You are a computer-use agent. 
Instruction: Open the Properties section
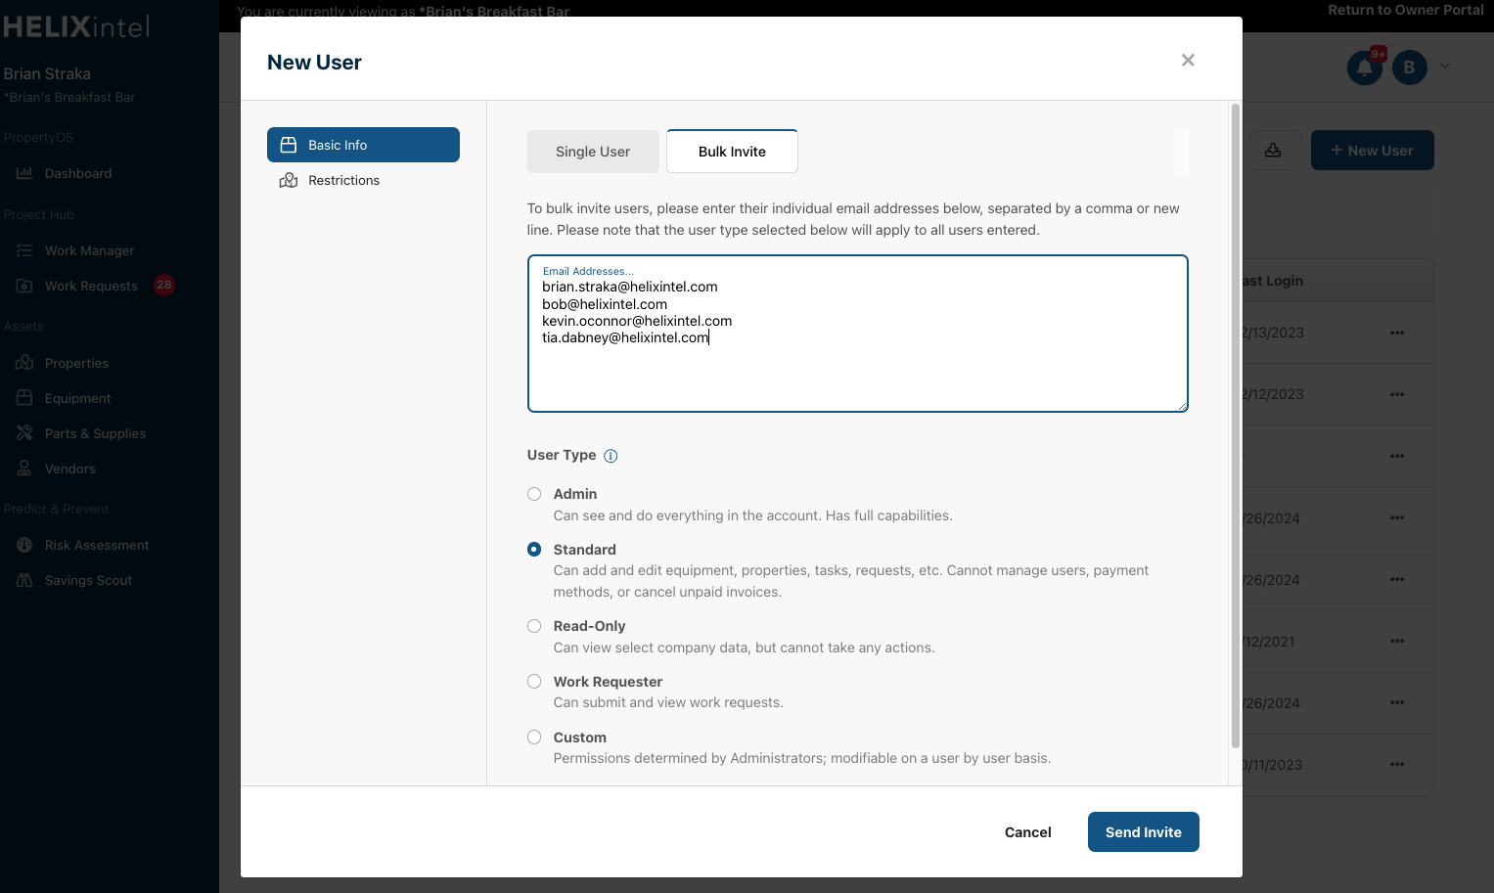pos(75,363)
